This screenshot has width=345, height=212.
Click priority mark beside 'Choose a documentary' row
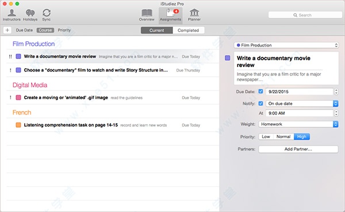pyautogui.click(x=10, y=70)
